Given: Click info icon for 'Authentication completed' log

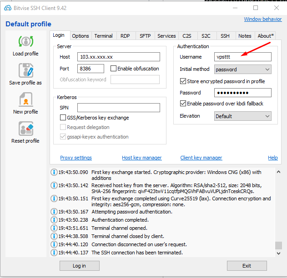Looking at the screenshot, I should [x=54, y=220].
